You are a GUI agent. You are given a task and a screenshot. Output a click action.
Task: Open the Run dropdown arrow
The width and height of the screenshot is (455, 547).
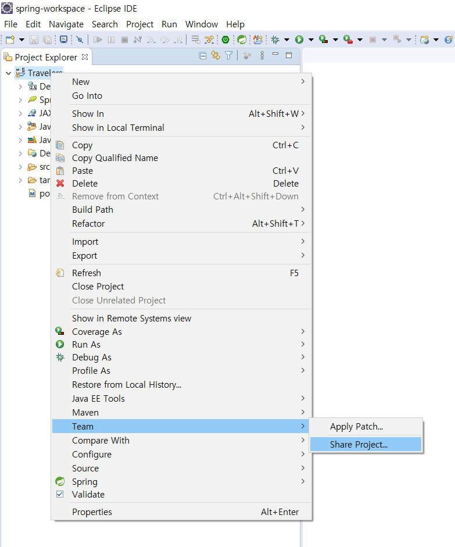point(311,40)
